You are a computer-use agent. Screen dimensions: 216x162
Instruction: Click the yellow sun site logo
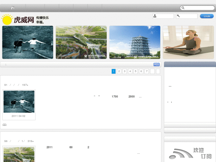tap(7, 20)
